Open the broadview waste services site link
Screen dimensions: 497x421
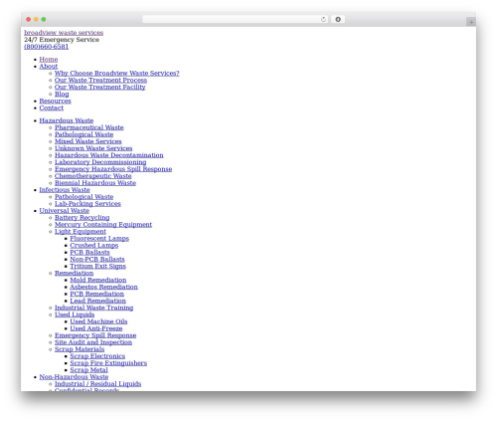64,33
